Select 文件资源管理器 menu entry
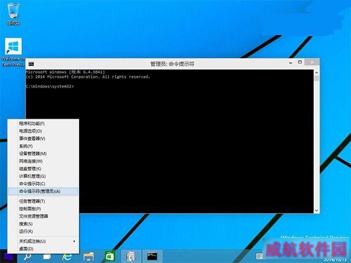Image resolution: width=351 pixels, height=263 pixels. tap(43, 216)
